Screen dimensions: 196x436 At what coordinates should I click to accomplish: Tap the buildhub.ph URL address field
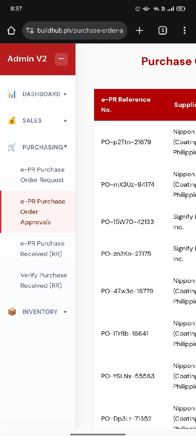(80, 31)
